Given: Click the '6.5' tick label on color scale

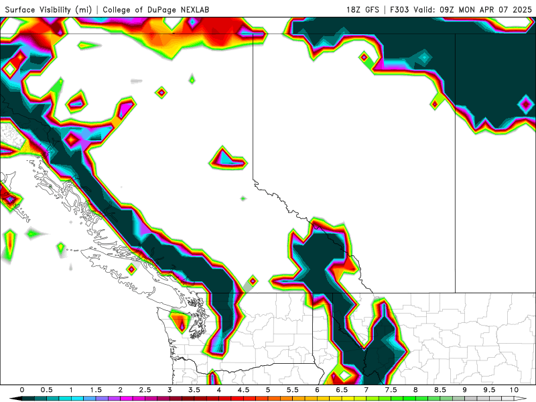Looking at the screenshot, I should (342, 390).
